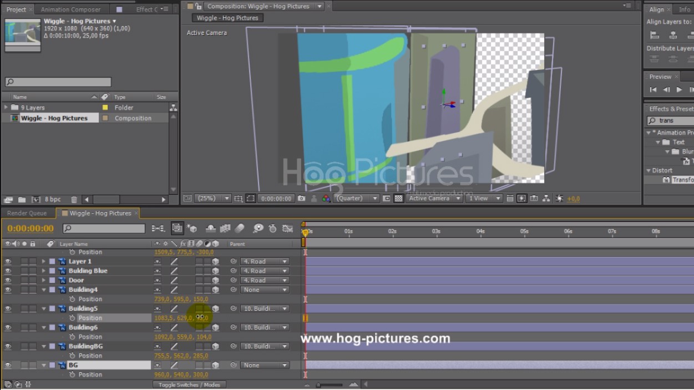Screen dimensions: 694x390
Task: Click the exposure value +0,0 in viewer
Action: click(x=574, y=199)
